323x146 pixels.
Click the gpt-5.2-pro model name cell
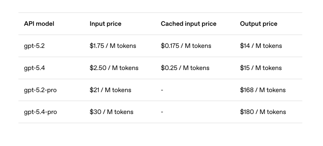[x=40, y=90]
